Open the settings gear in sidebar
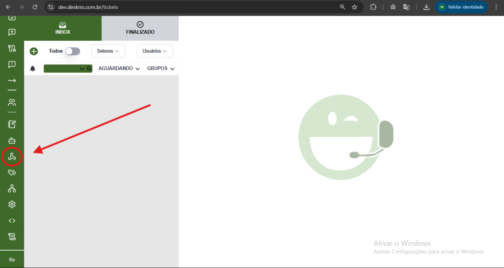504x268 pixels. click(12, 205)
